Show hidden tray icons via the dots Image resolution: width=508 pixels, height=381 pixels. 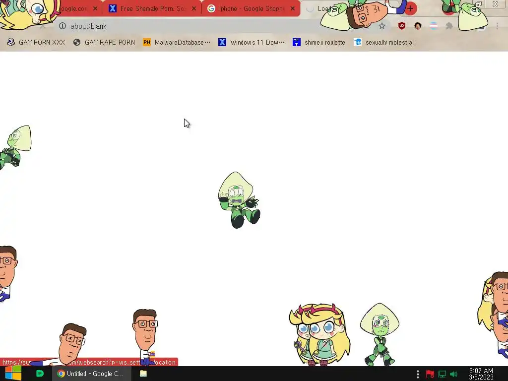[418, 374]
